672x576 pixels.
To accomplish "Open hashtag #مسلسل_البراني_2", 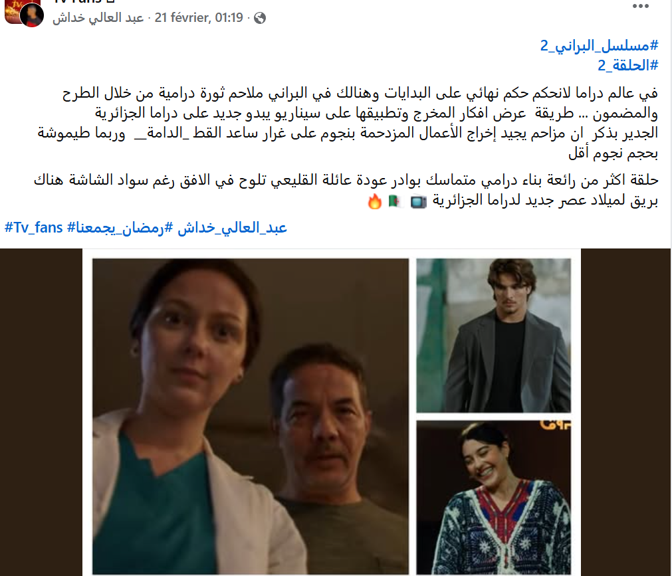I will [599, 45].
